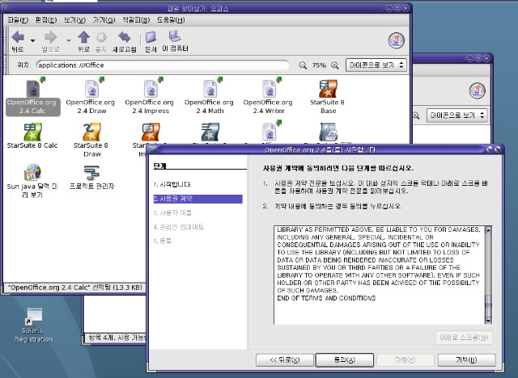Open the Go (가기) menu

(104, 20)
